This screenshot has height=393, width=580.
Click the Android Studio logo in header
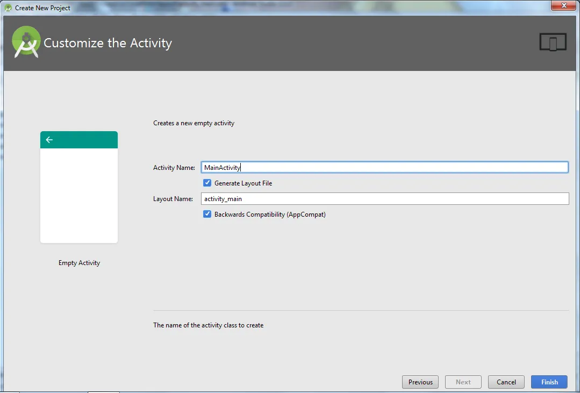[26, 42]
